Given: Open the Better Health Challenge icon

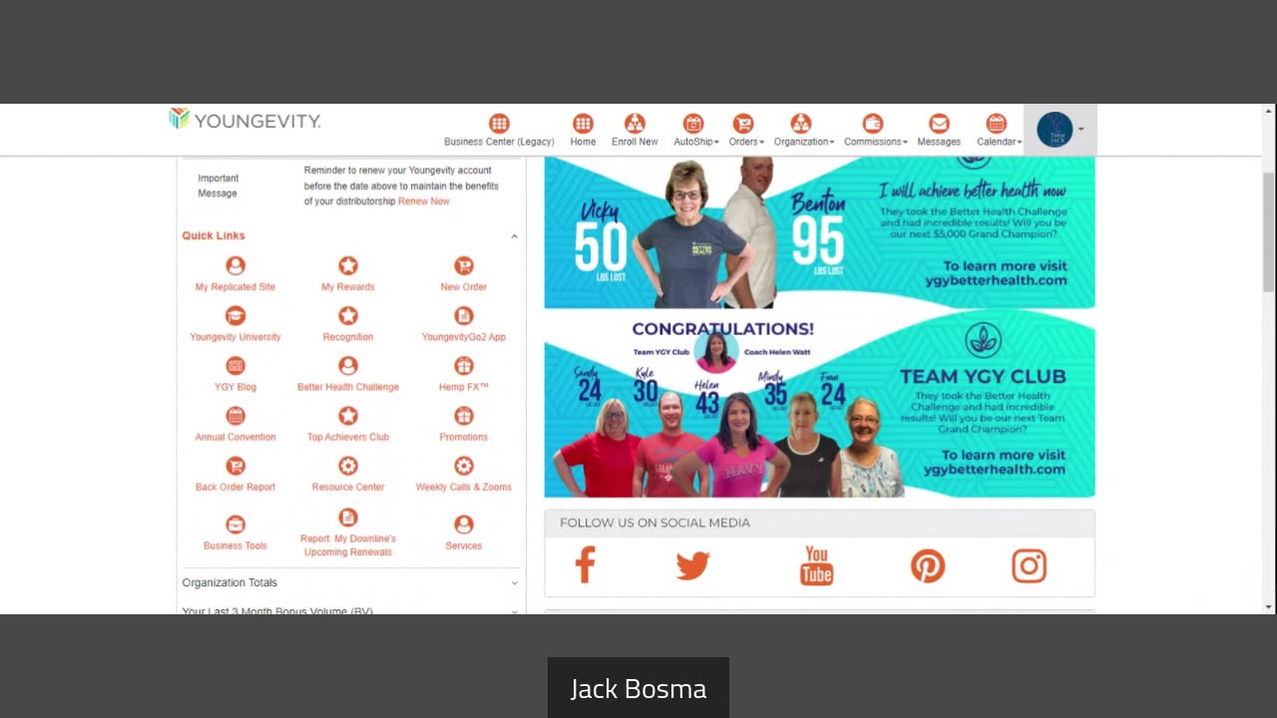Looking at the screenshot, I should point(348,366).
